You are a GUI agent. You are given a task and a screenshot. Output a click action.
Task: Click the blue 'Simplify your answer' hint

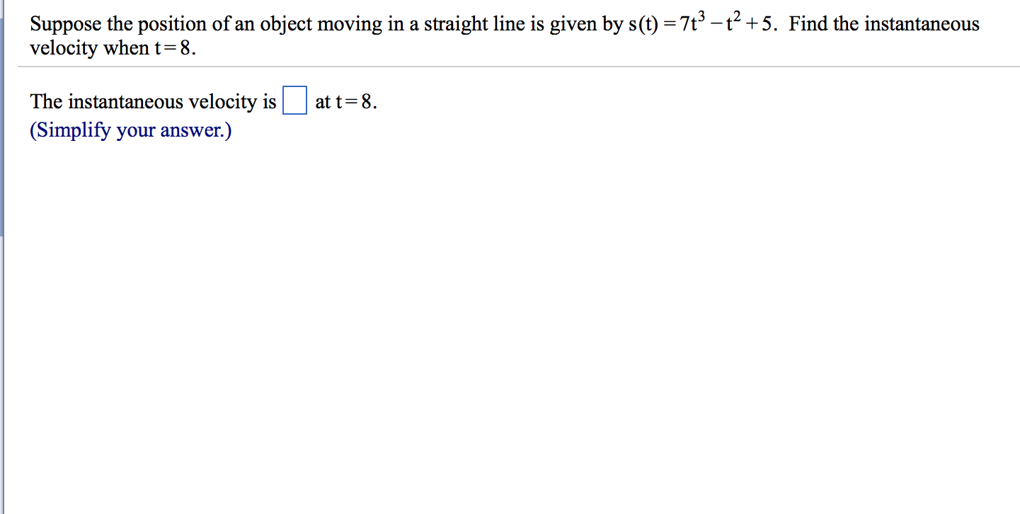tap(131, 131)
